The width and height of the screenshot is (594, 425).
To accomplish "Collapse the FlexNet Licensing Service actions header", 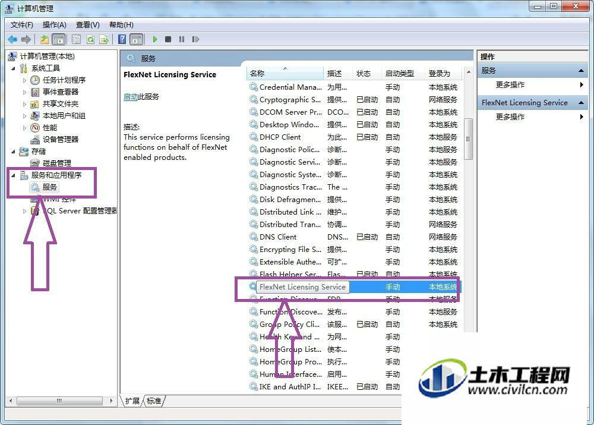I will 581,103.
